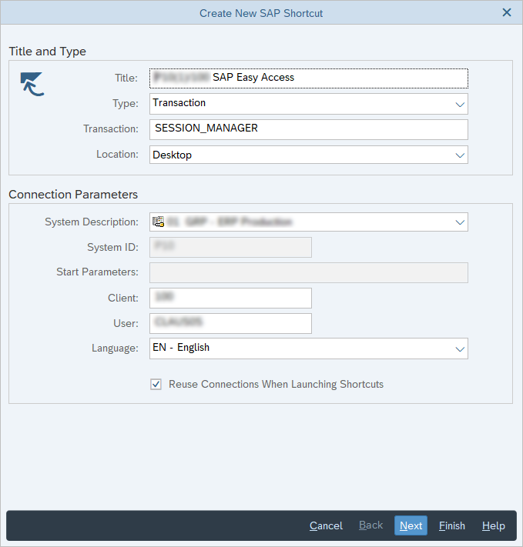Click the Next button

click(x=411, y=525)
